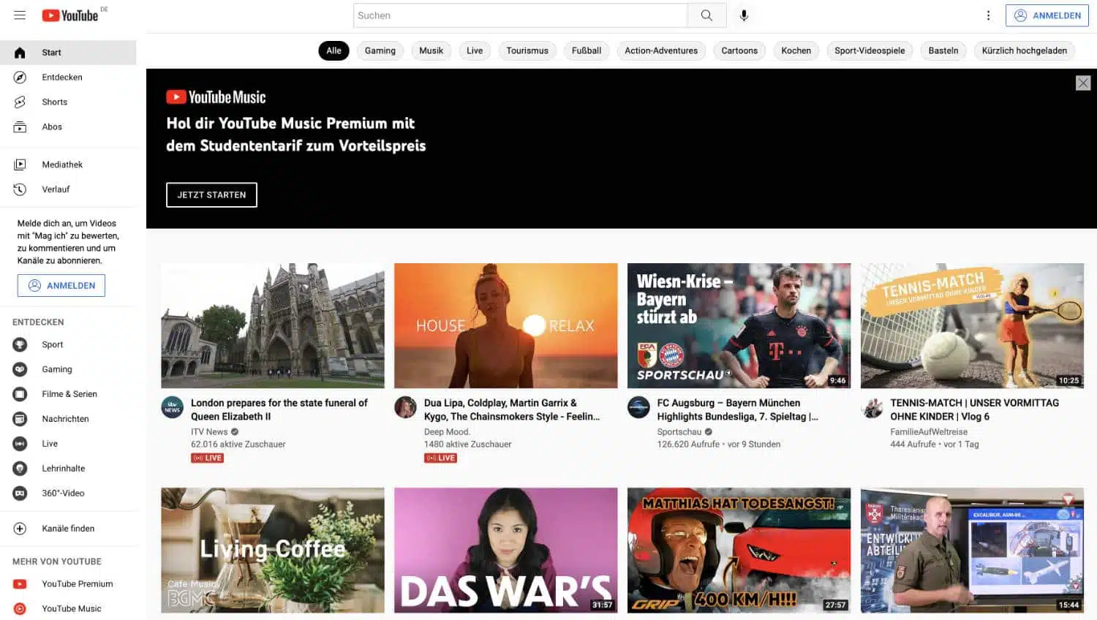Screen dimensions: 1097x620
Task: Open Verlauf history page
Action: point(56,189)
